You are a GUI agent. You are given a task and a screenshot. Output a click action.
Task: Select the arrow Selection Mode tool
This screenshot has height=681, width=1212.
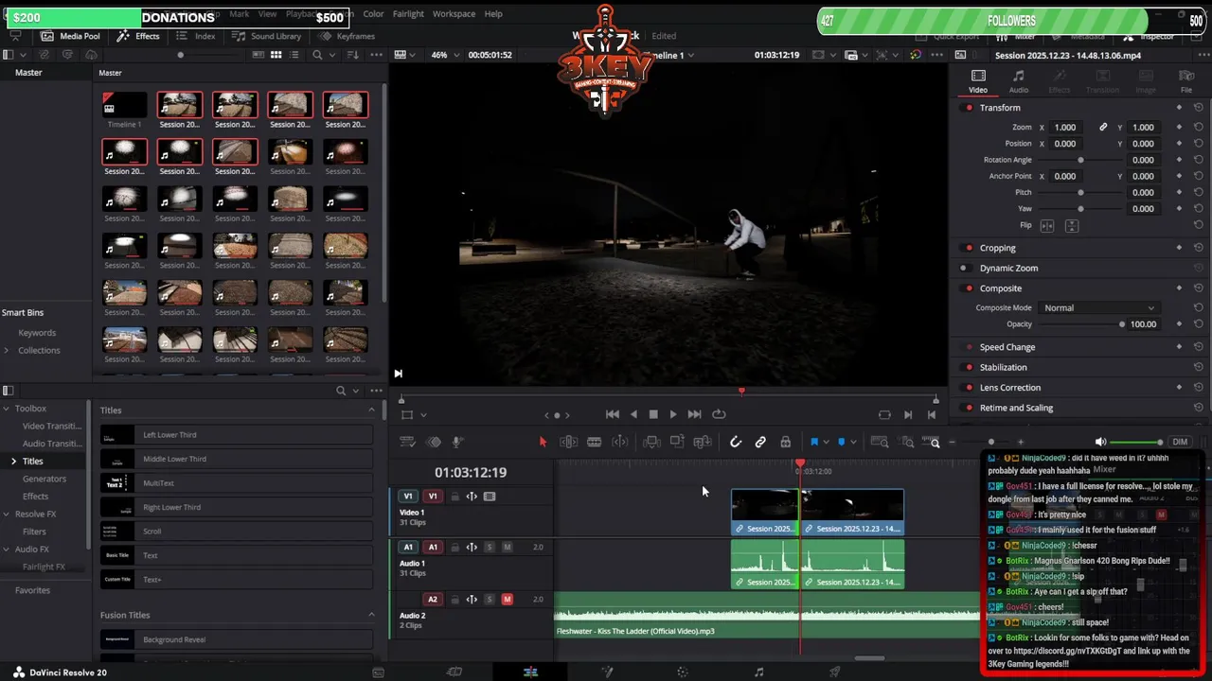click(x=543, y=442)
